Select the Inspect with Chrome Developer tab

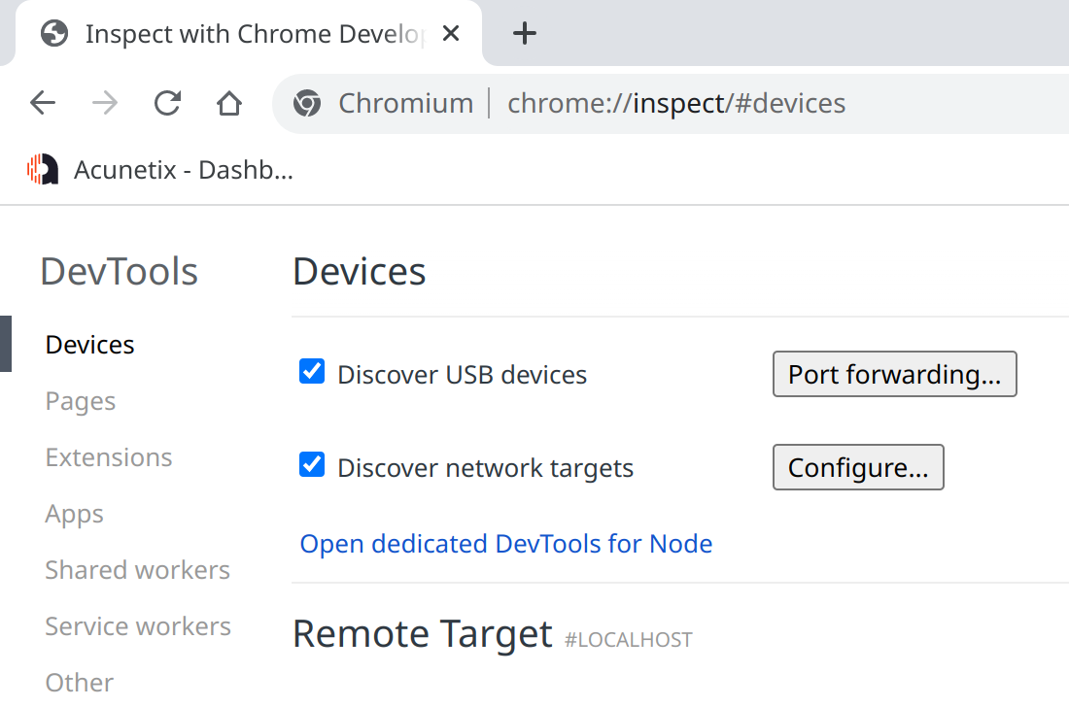[249, 33]
